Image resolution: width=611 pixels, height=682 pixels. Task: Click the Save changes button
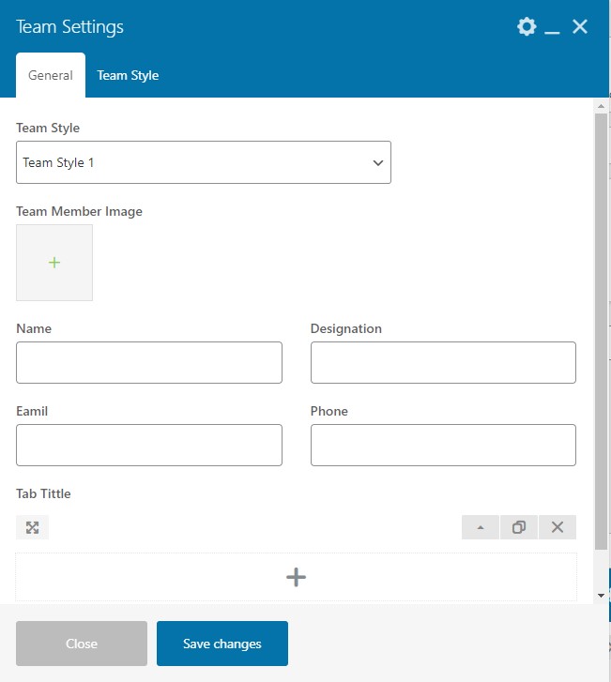pos(222,644)
